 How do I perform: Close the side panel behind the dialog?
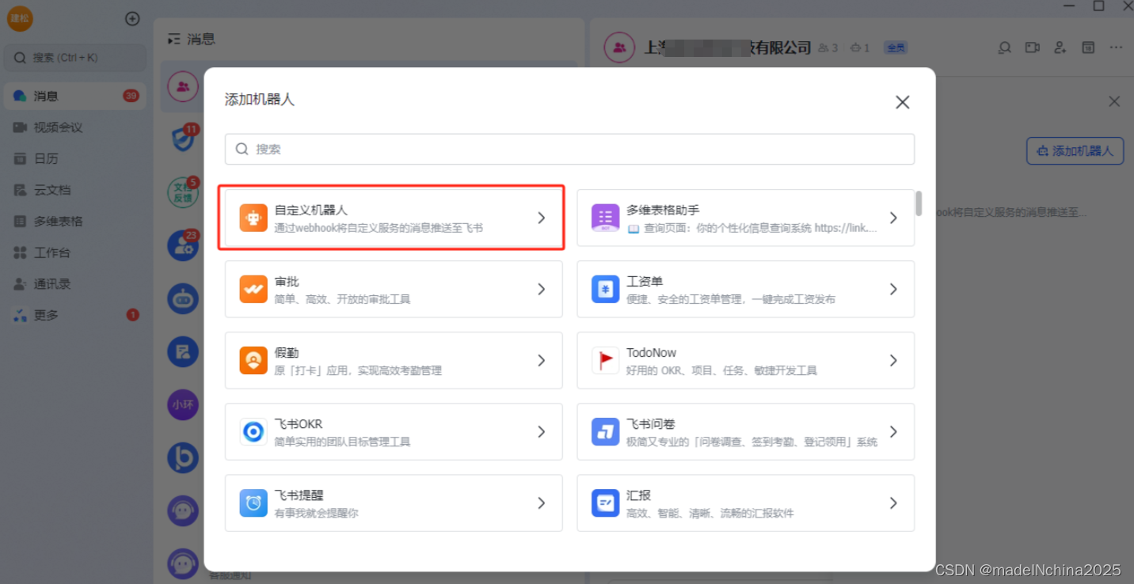1114,101
